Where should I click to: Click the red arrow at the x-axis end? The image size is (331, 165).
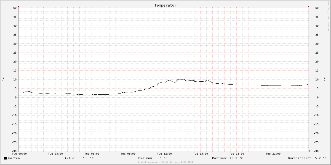(309, 151)
